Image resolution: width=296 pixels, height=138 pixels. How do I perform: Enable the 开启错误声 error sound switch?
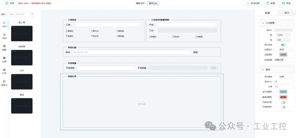pyautogui.click(x=283, y=107)
